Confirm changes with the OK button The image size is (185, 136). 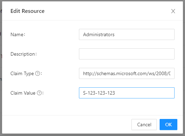click(168, 125)
